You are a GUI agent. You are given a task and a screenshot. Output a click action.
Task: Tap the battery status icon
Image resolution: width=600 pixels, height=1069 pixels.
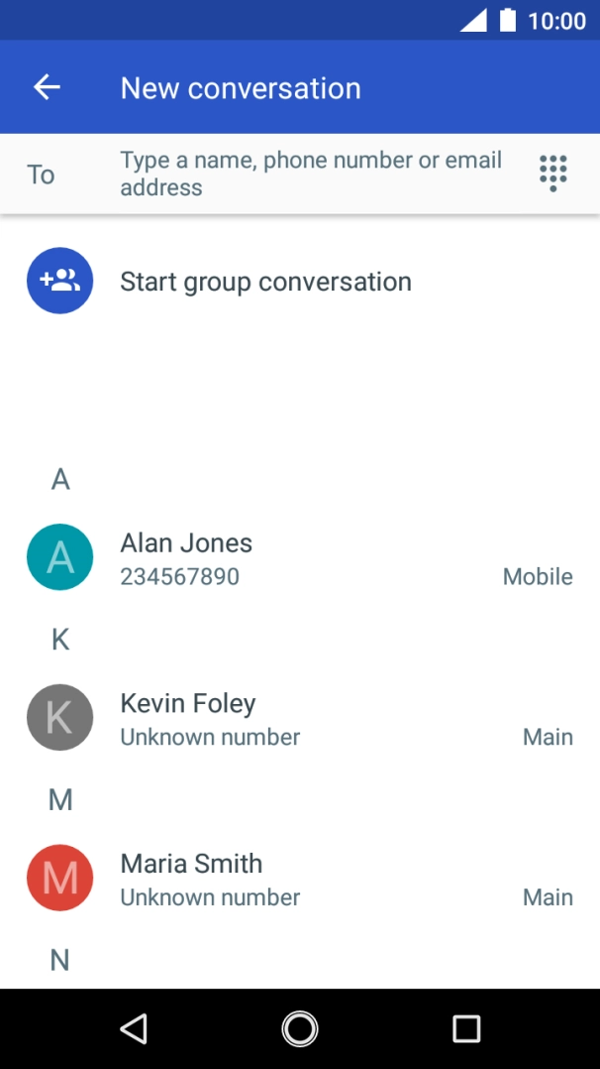[x=508, y=20]
